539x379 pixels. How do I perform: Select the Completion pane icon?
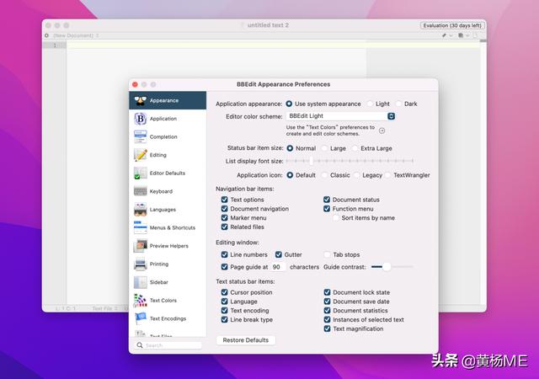140,136
